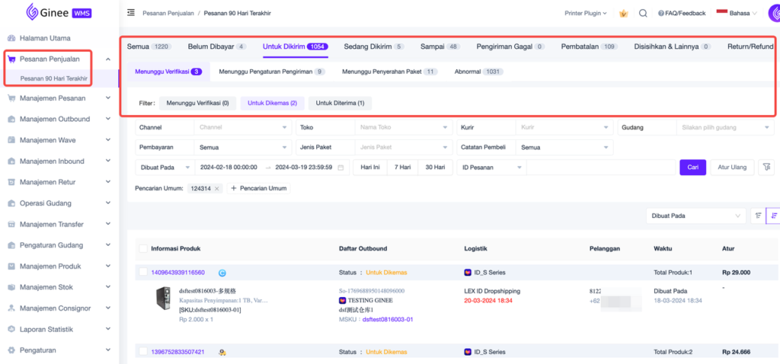Click the advanced filter funnel icon

pos(766,167)
